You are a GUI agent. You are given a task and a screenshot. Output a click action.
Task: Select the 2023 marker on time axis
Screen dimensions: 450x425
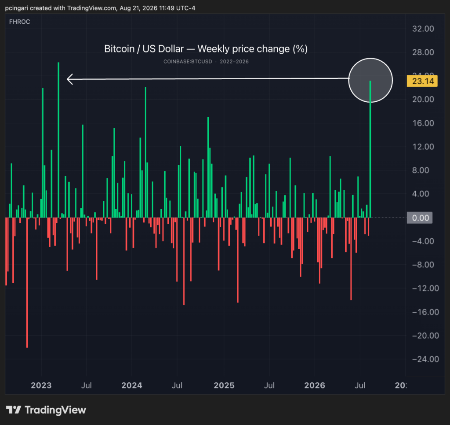click(41, 385)
